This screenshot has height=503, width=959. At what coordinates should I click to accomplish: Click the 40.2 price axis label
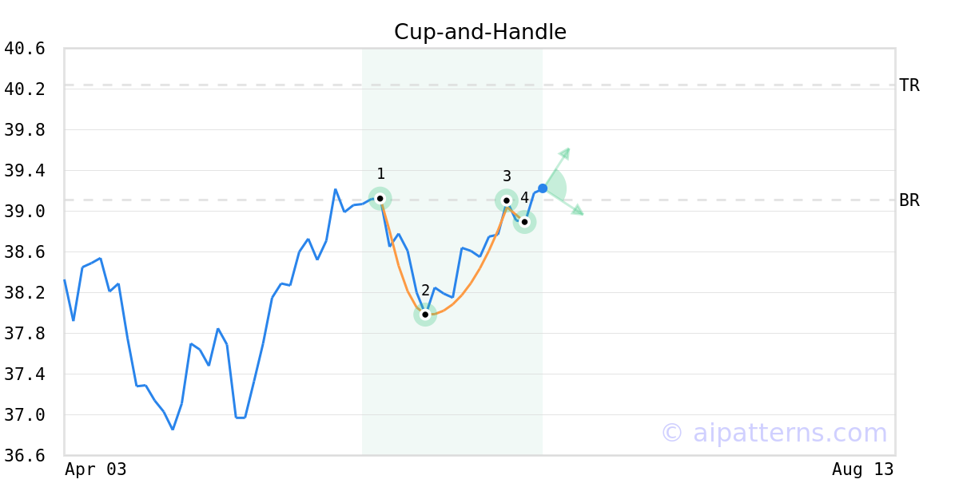pyautogui.click(x=25, y=89)
